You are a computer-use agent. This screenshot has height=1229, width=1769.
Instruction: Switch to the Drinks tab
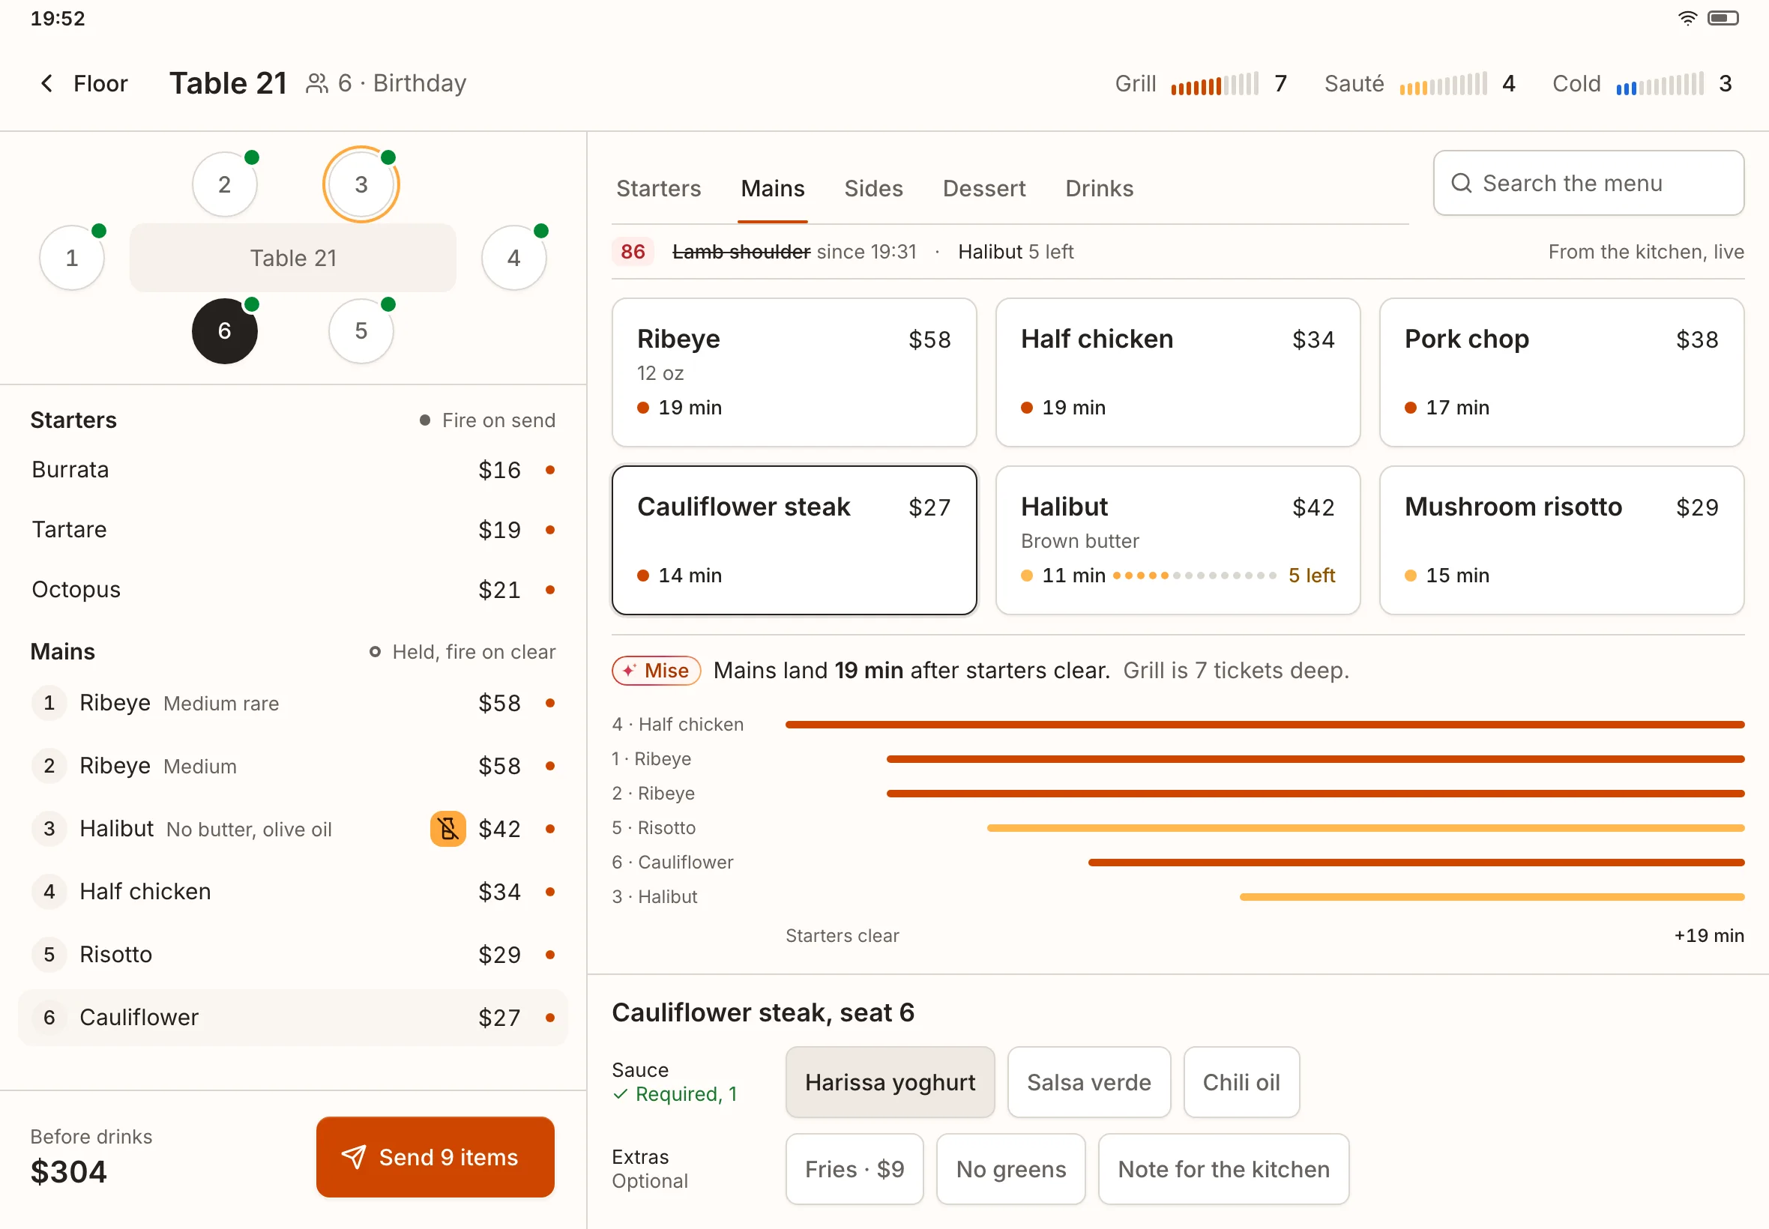click(x=1099, y=189)
